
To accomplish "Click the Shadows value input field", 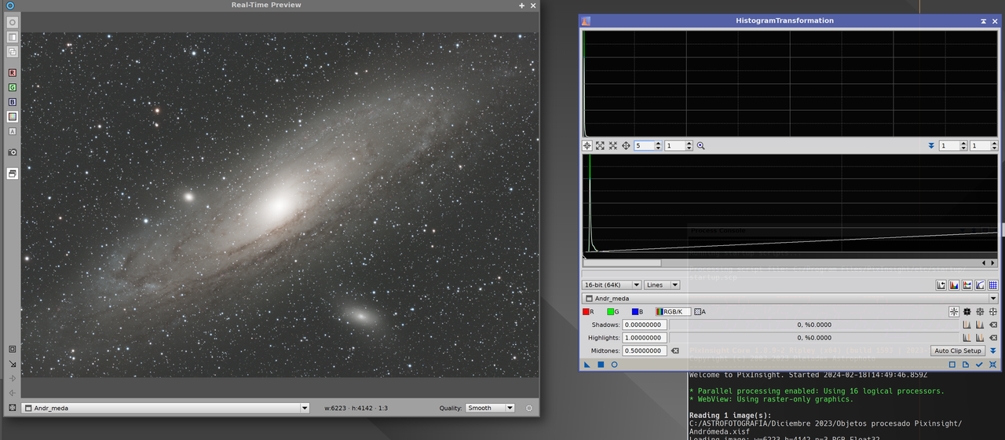I will click(x=645, y=324).
